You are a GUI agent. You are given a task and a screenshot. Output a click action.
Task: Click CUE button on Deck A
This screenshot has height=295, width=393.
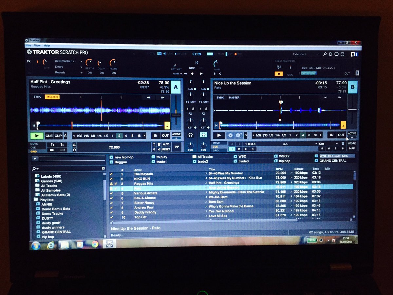(x=49, y=136)
